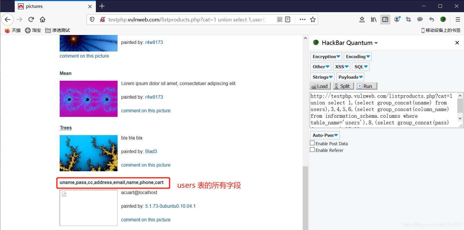Open the Trees fractal thumbnail
Viewport: 464px width, 230px height.
point(89,153)
